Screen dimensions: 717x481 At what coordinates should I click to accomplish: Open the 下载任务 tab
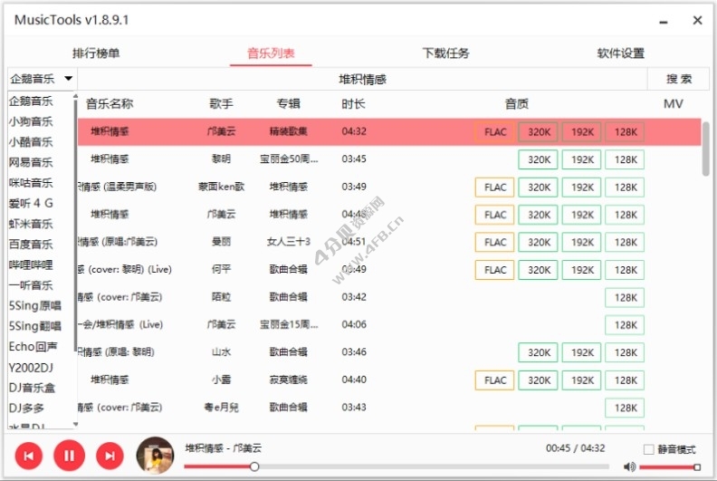(x=445, y=53)
